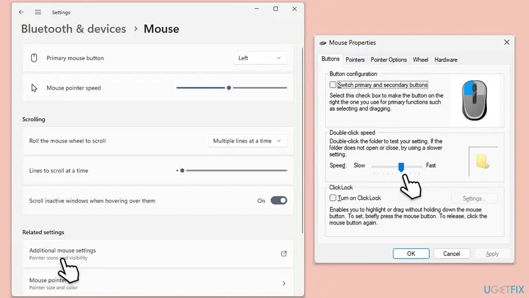Click the mouse icon beside Primary mouse button
The height and width of the screenshot is (298, 529).
point(34,58)
